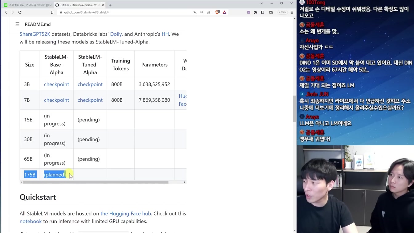Screen dimensions: 414x233
Task: Click the Quickstart heading
Action: pyautogui.click(x=38, y=197)
